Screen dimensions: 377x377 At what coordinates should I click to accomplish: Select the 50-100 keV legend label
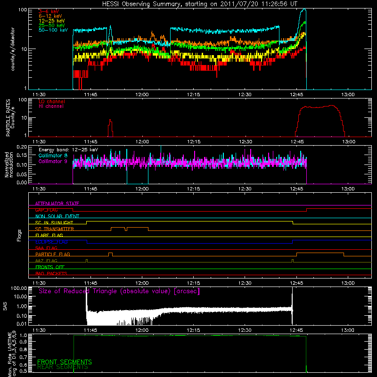click(x=53, y=30)
